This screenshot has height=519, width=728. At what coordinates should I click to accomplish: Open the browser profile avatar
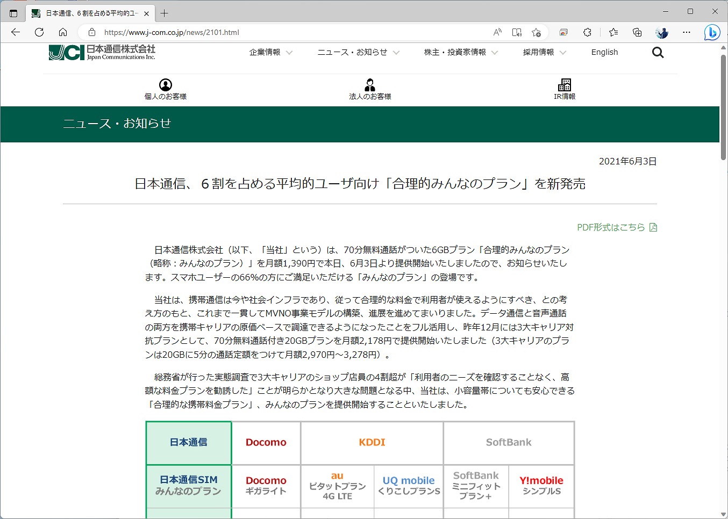click(x=662, y=32)
